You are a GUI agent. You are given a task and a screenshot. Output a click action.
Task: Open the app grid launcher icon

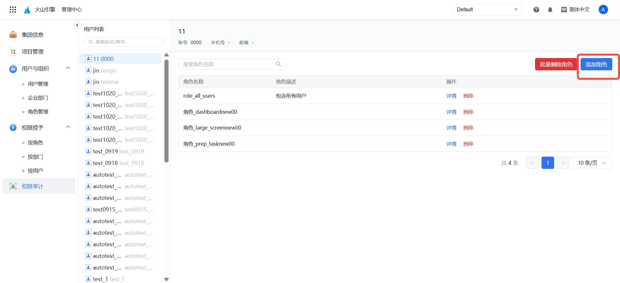[x=13, y=10]
